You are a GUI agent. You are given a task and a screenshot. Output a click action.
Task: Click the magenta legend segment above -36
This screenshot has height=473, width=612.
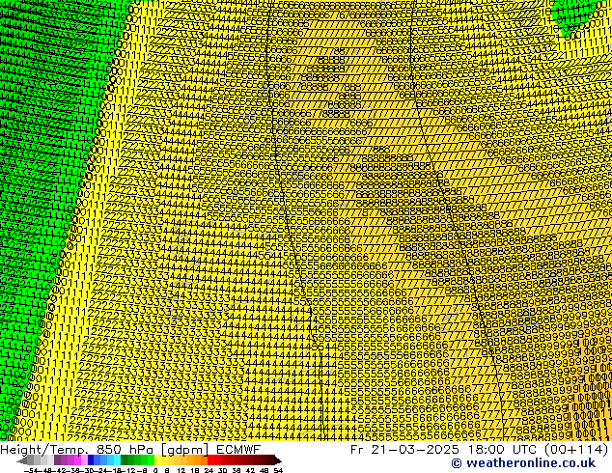(77, 460)
